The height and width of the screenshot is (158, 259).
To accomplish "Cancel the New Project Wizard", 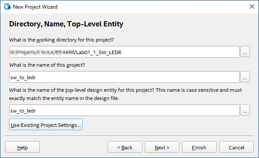I will point(237,147).
